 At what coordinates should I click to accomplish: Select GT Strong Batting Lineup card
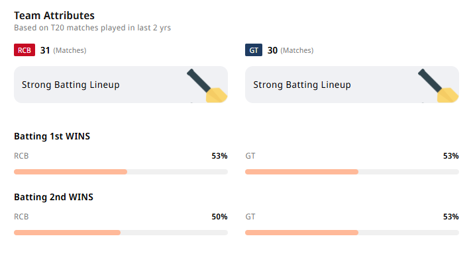point(352,85)
